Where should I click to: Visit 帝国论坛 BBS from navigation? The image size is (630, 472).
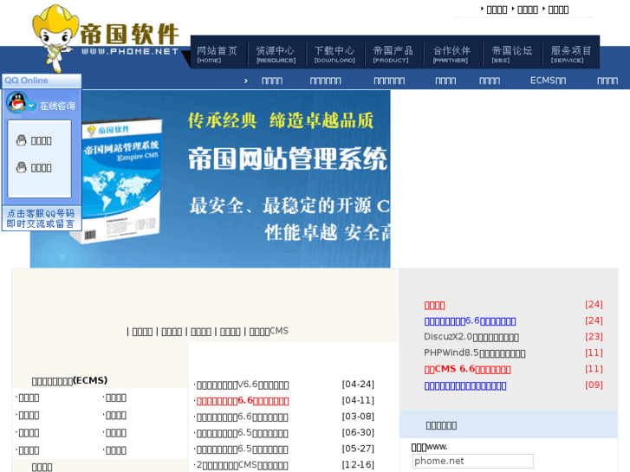(512, 54)
